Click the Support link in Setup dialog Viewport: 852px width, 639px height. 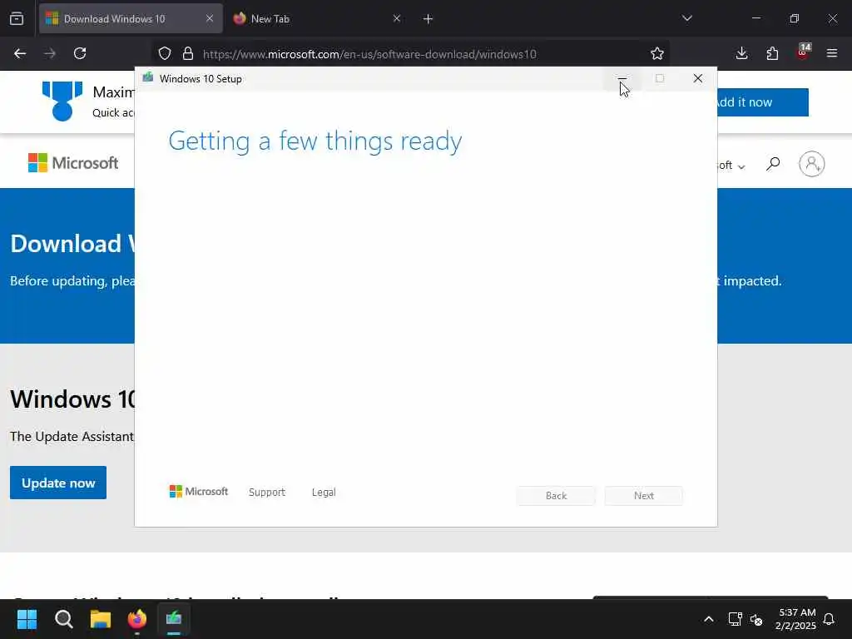click(x=267, y=492)
